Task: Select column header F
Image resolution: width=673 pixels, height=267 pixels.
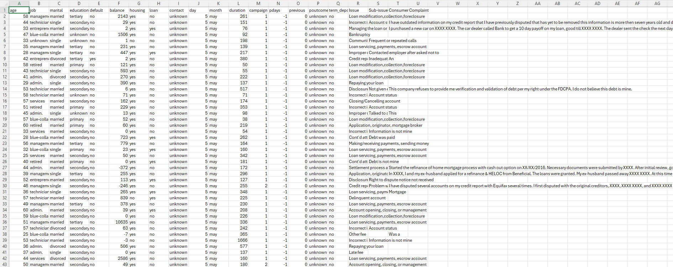Action: coord(119,3)
